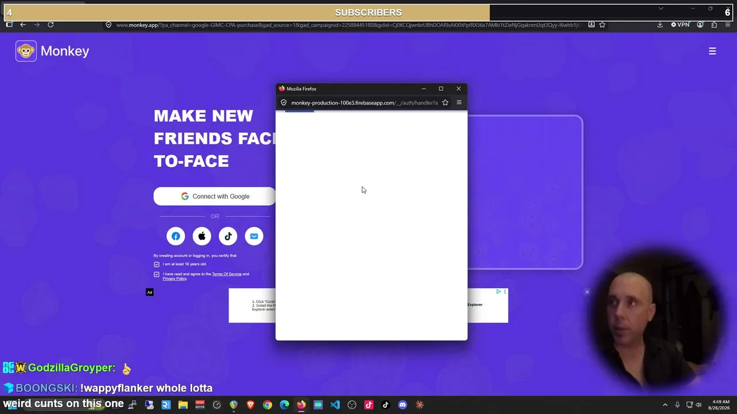The image size is (737, 414).
Task: Open the browser extensions puzzle icon
Action: pos(714,25)
